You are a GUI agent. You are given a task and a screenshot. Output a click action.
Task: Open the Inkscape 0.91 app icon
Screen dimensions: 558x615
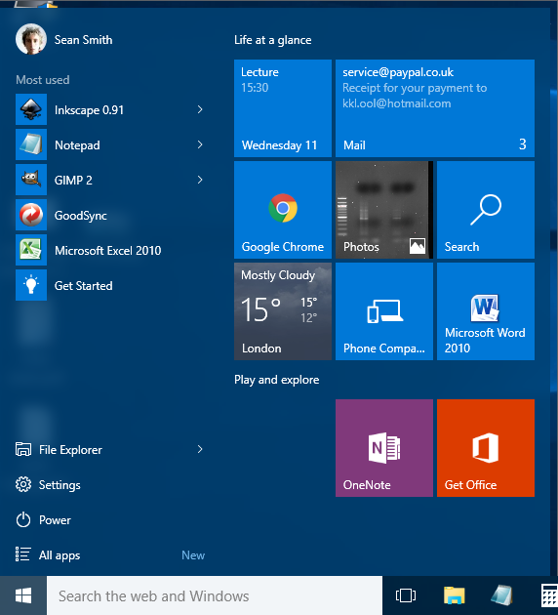click(31, 109)
